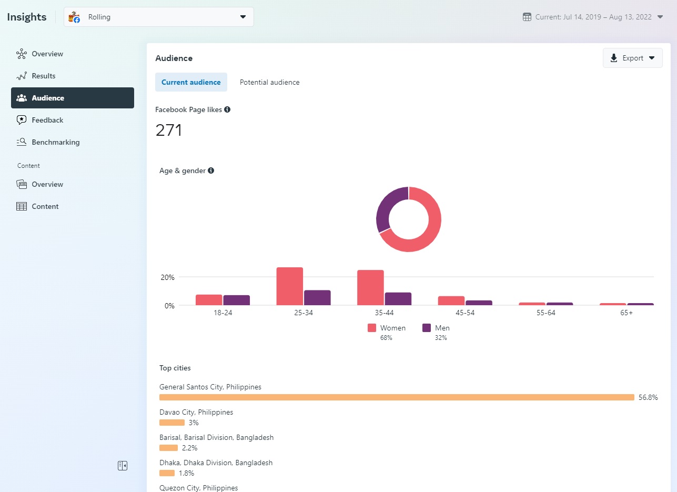Click the Content Overview cards icon
Viewport: 677px width, 492px height.
pyautogui.click(x=22, y=184)
